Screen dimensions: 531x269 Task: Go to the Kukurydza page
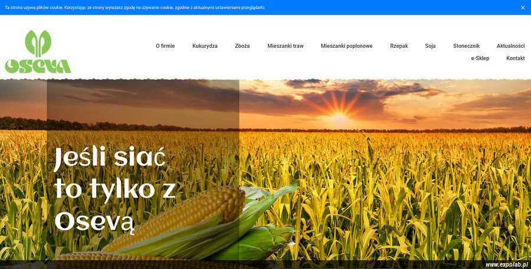(205, 46)
